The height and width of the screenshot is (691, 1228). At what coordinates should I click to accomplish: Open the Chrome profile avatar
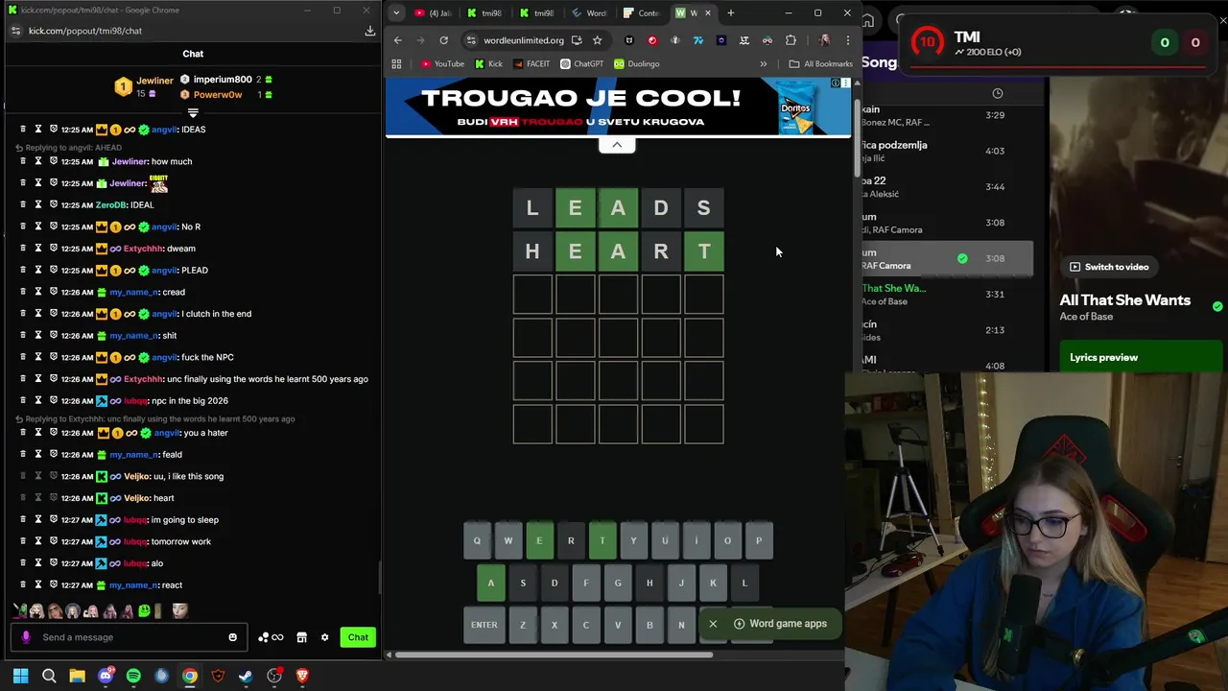click(824, 40)
